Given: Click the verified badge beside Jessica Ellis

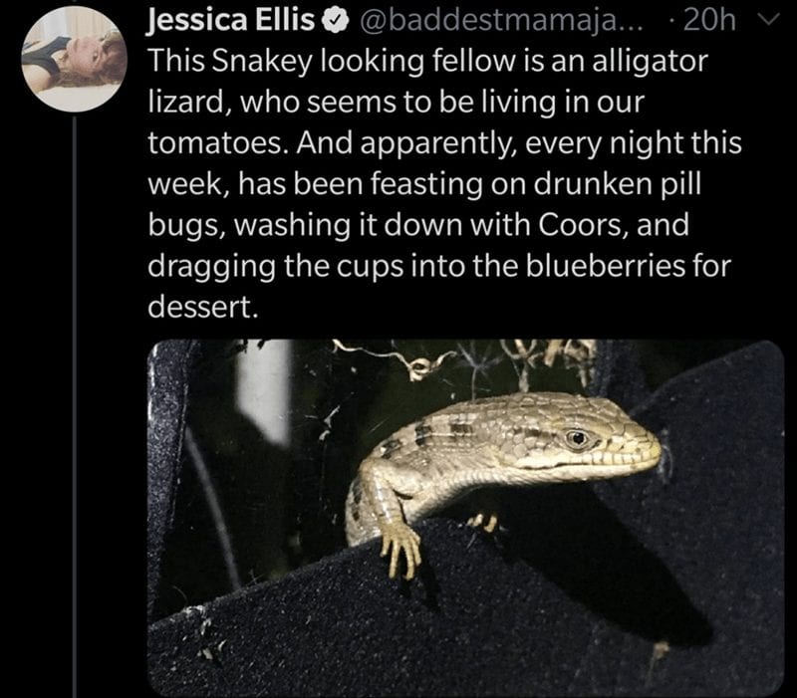Looking at the screenshot, I should coord(335,21).
